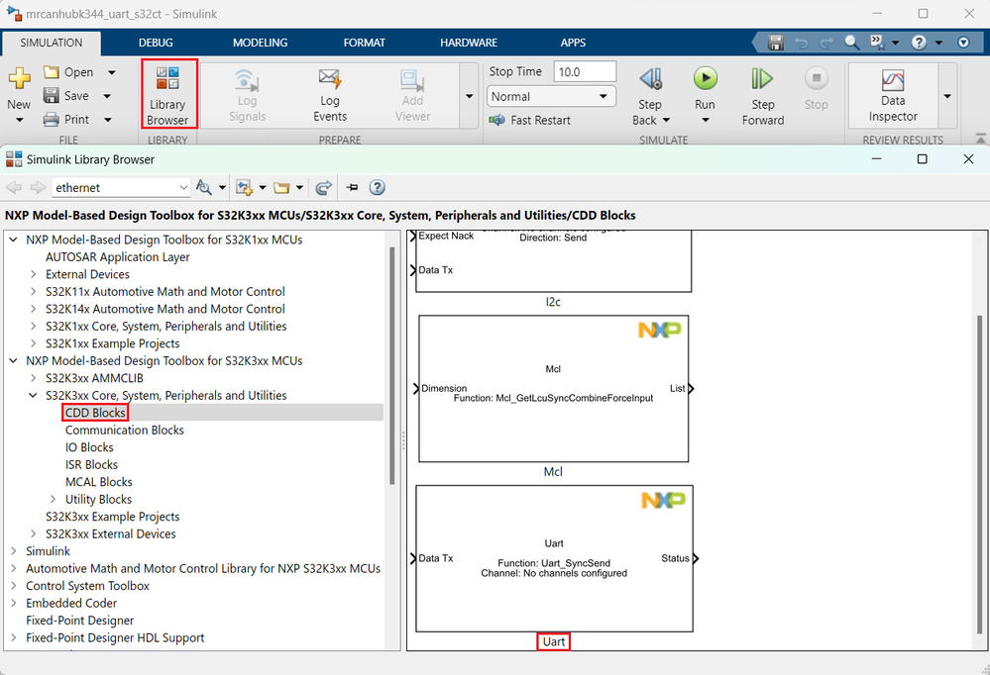The width and height of the screenshot is (990, 675).
Task: Click the Library Browser search binoculars icon
Action: pos(203,187)
